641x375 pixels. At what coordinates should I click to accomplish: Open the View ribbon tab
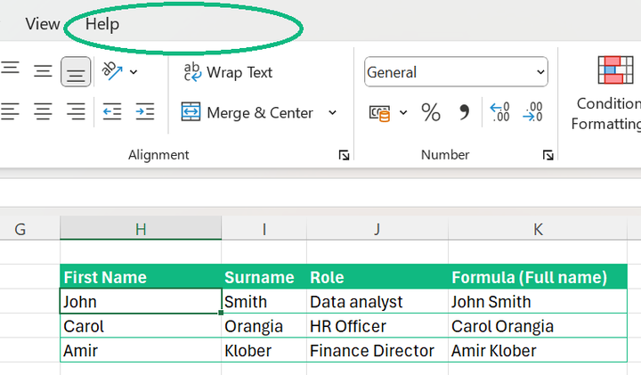[43, 24]
